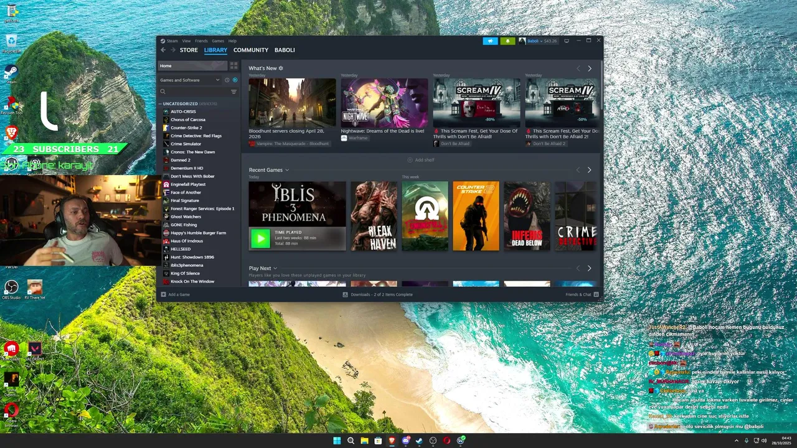Viewport: 797px width, 448px height.
Task: Open the View menu
Action: click(186, 41)
